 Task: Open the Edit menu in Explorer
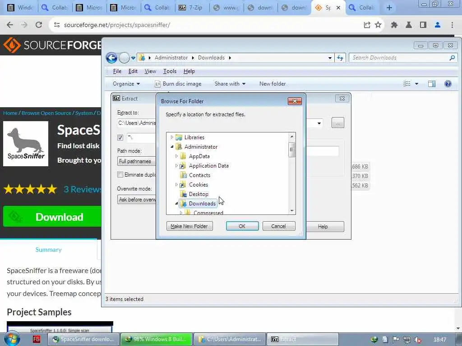click(133, 71)
